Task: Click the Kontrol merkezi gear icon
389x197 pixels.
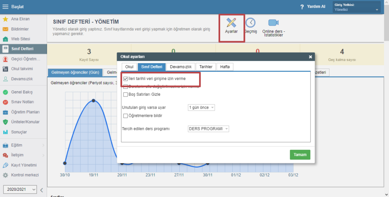Action: point(5,175)
